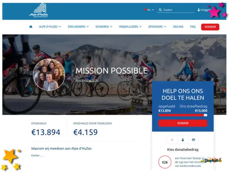The height and width of the screenshot is (172, 229).
Task: Expand the Alpe d'HuZes menu
Action: [x=50, y=27]
